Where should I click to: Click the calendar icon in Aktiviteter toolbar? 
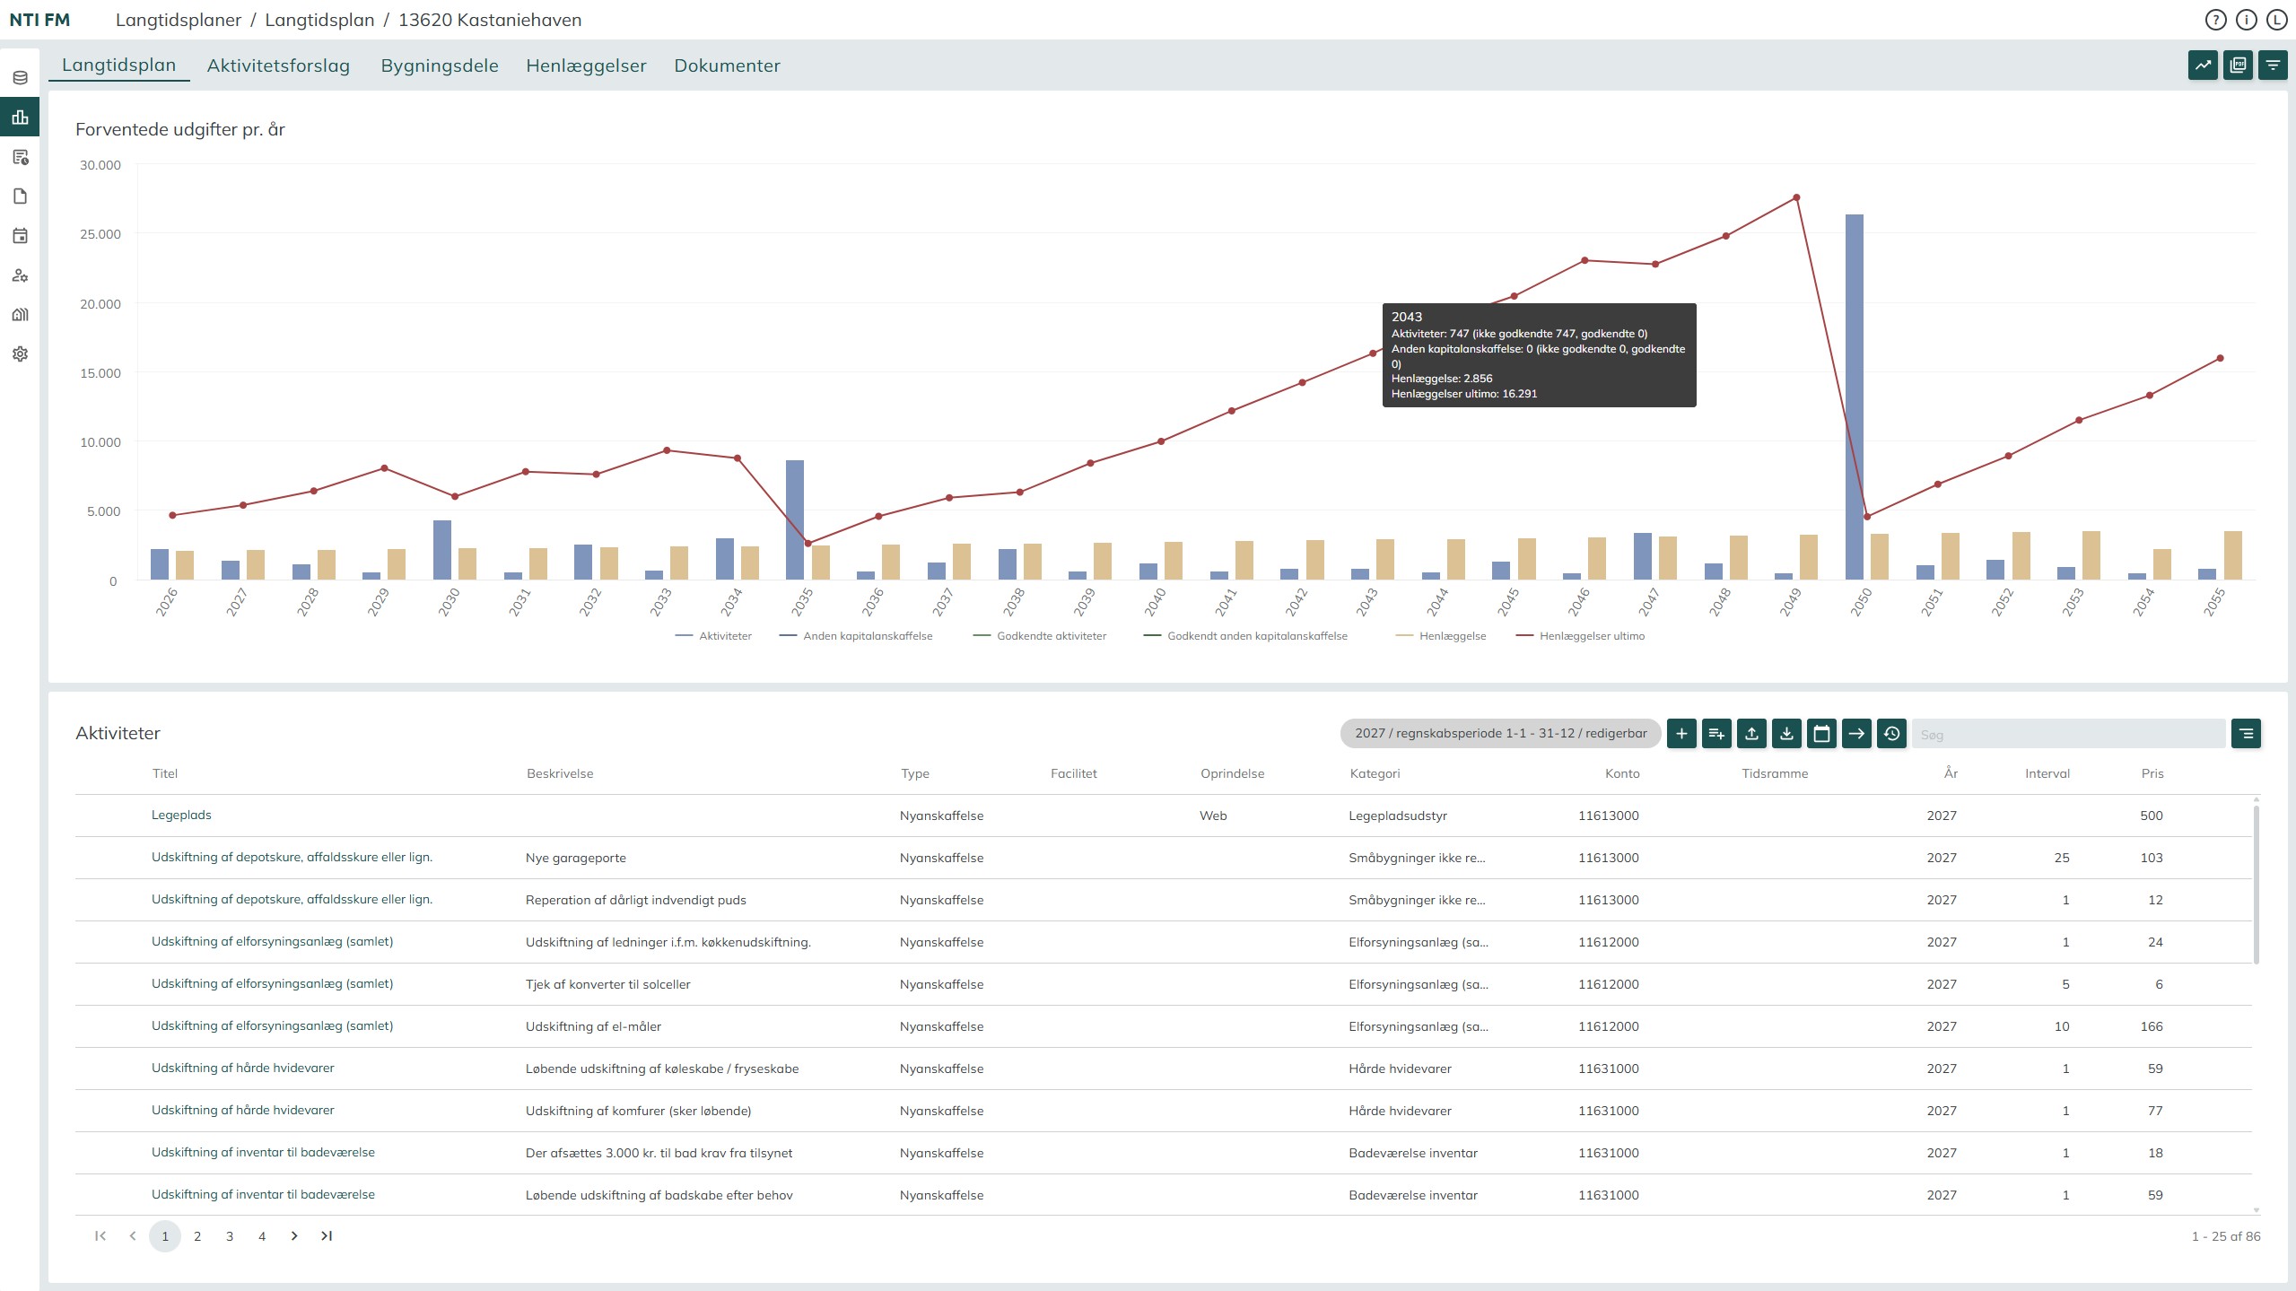(x=1821, y=734)
